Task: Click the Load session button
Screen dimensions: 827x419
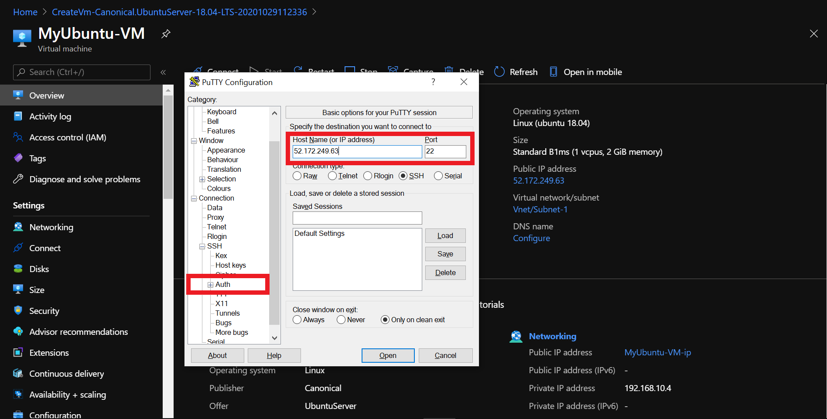Action: [445, 235]
